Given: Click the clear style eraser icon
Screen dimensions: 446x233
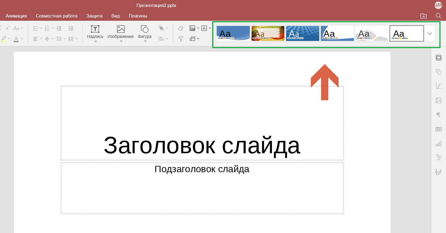Looking at the screenshot, I should pos(181,28).
